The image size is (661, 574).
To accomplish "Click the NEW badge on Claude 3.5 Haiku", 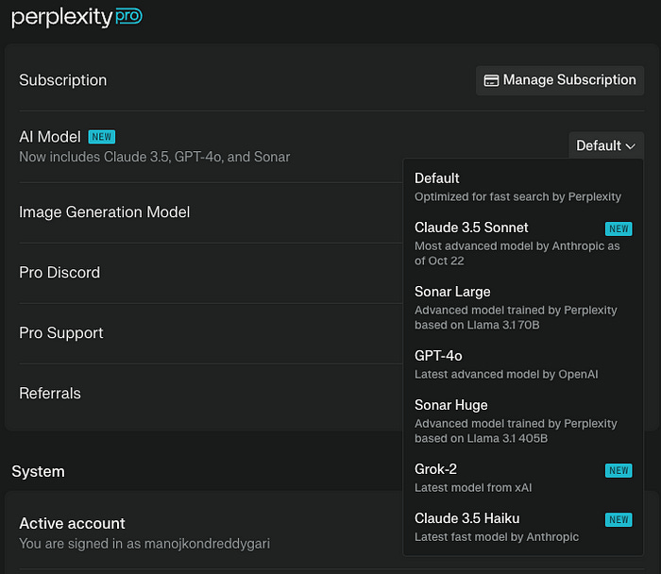I will (x=619, y=519).
